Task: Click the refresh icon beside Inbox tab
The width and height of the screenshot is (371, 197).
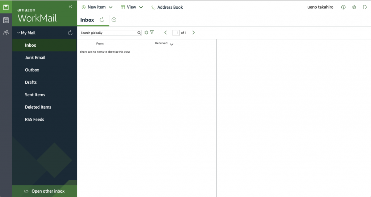Action: point(102,20)
